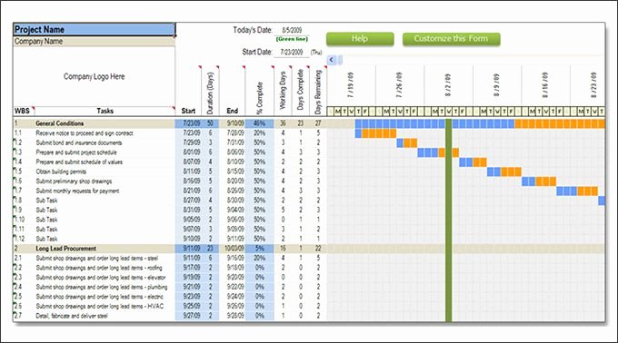Click the Customize this Form button
This screenshot has width=618, height=343.
(452, 39)
